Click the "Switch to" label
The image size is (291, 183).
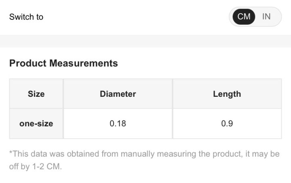26,17
